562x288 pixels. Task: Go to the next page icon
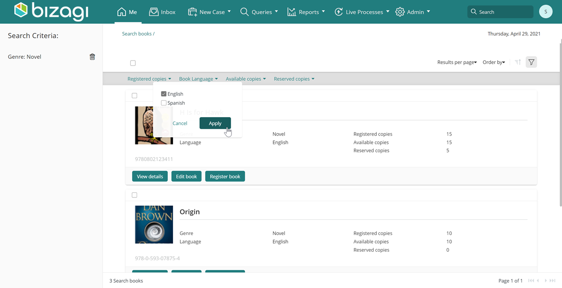546,281
